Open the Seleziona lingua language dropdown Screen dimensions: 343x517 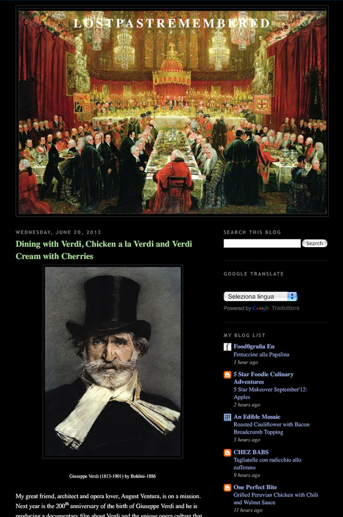260,297
